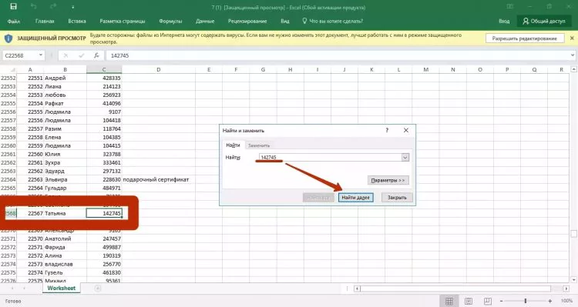
Task: Click the formula bar cancel X icon
Action: 66,55
